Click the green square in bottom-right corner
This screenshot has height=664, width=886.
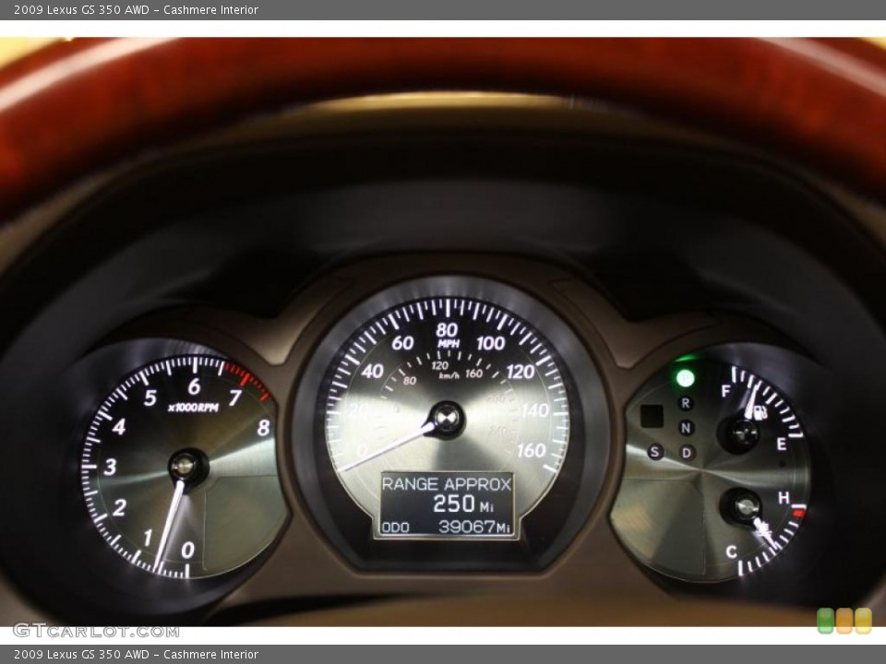tap(825, 621)
